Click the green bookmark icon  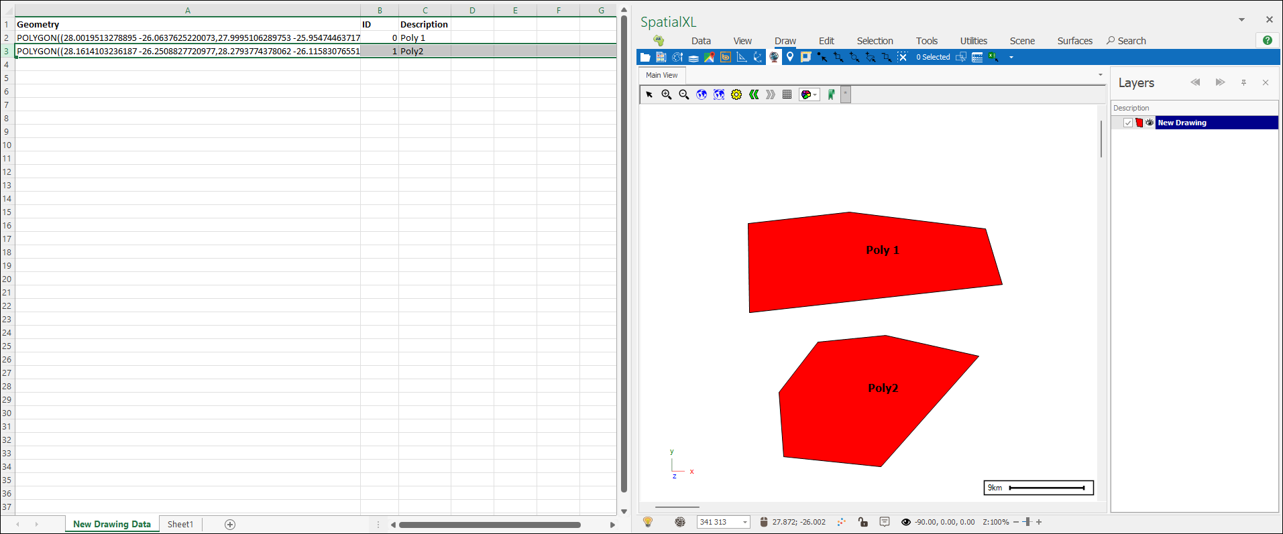click(831, 94)
